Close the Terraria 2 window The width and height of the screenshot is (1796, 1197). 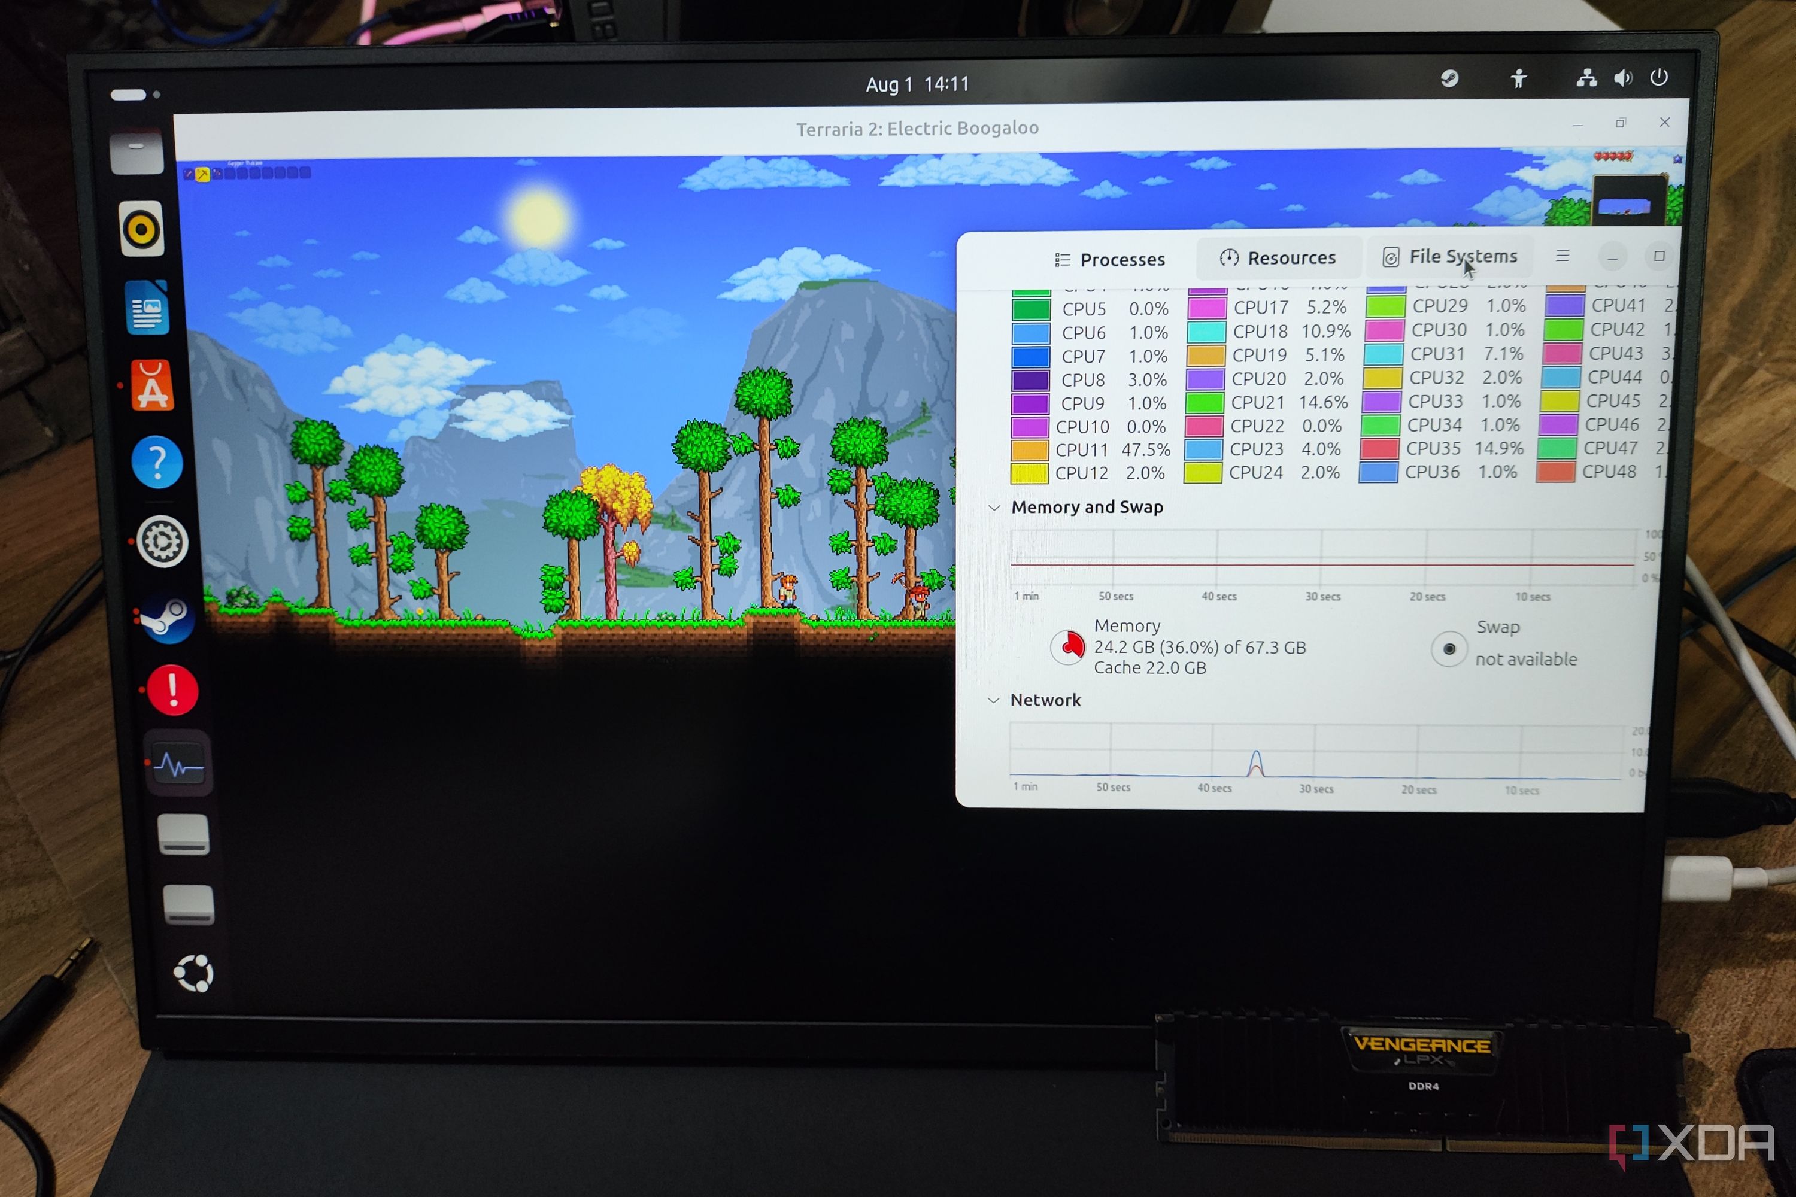(1665, 122)
